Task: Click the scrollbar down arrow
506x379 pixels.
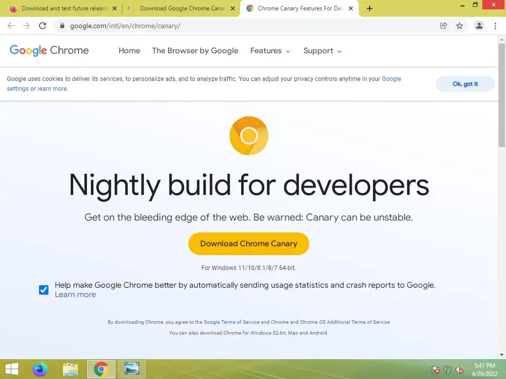Action: [502, 355]
